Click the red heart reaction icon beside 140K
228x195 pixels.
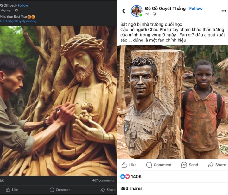(x=127, y=176)
